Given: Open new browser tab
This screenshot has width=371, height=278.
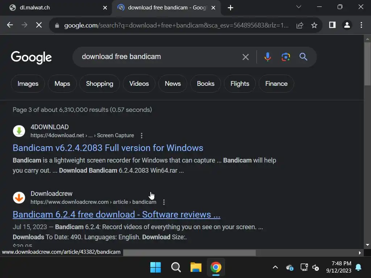Looking at the screenshot, I should pyautogui.click(x=230, y=8).
